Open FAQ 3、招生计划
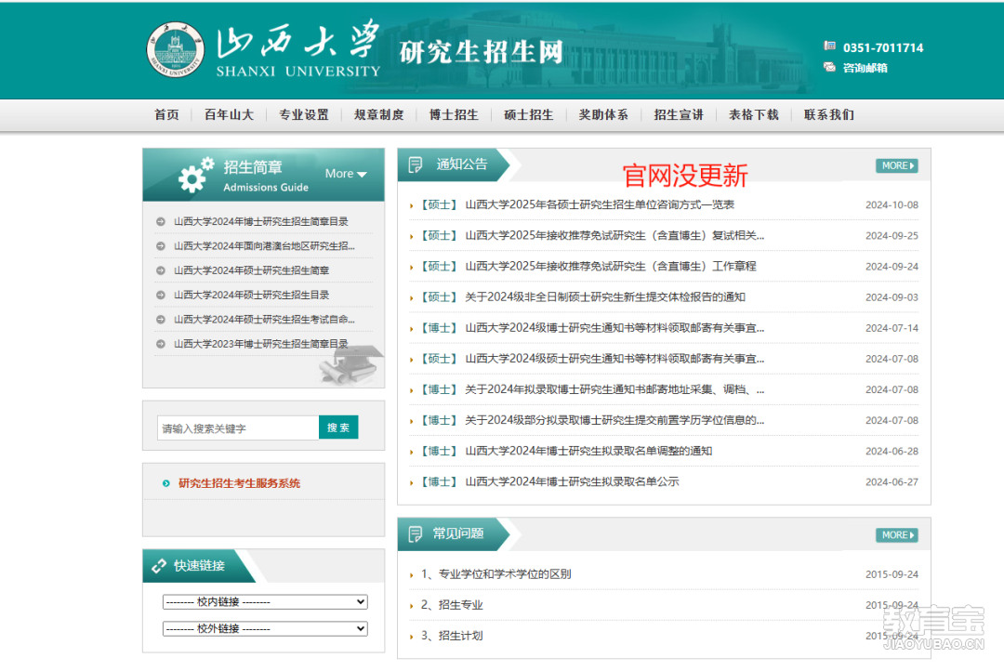Image resolution: width=1004 pixels, height=671 pixels. [x=452, y=636]
